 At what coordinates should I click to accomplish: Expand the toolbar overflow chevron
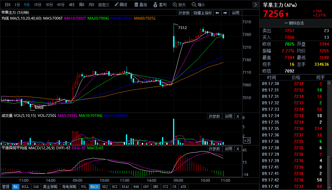[x=256, y=5]
